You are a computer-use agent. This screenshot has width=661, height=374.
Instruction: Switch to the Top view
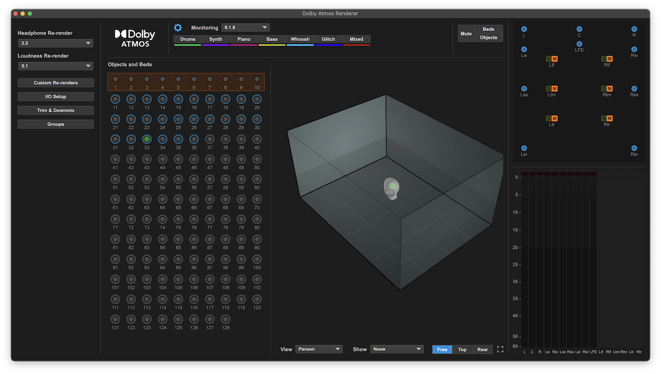pyautogui.click(x=462, y=349)
